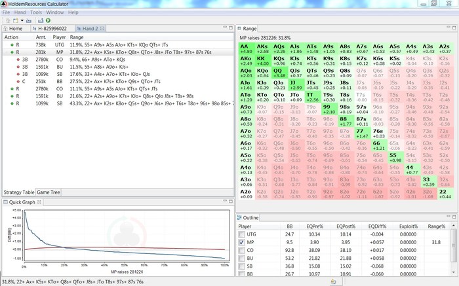This screenshot has width=459, height=286.
Task: Click the EQDiff% column header
Action: [x=377, y=226]
